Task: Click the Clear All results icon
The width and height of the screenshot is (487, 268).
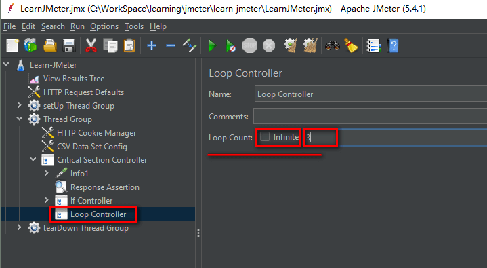Action: (310, 45)
